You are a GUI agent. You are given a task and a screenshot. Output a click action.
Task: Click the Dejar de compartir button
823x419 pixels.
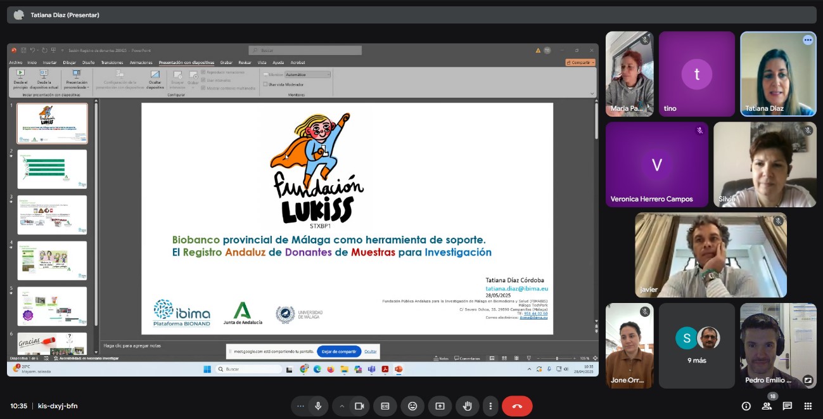click(339, 351)
